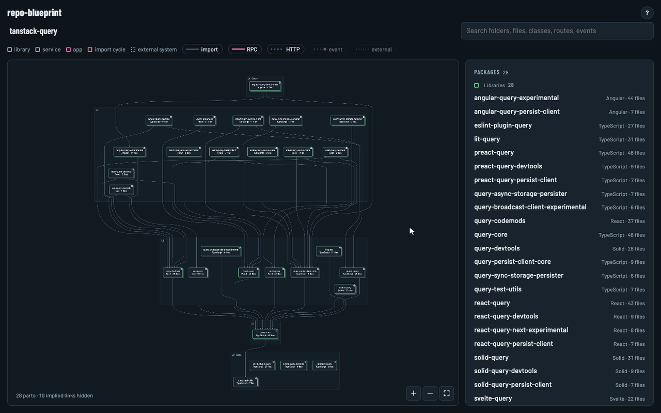Click the react-query-devtools node in the graph
This screenshot has height=413, width=661.
click(121, 173)
